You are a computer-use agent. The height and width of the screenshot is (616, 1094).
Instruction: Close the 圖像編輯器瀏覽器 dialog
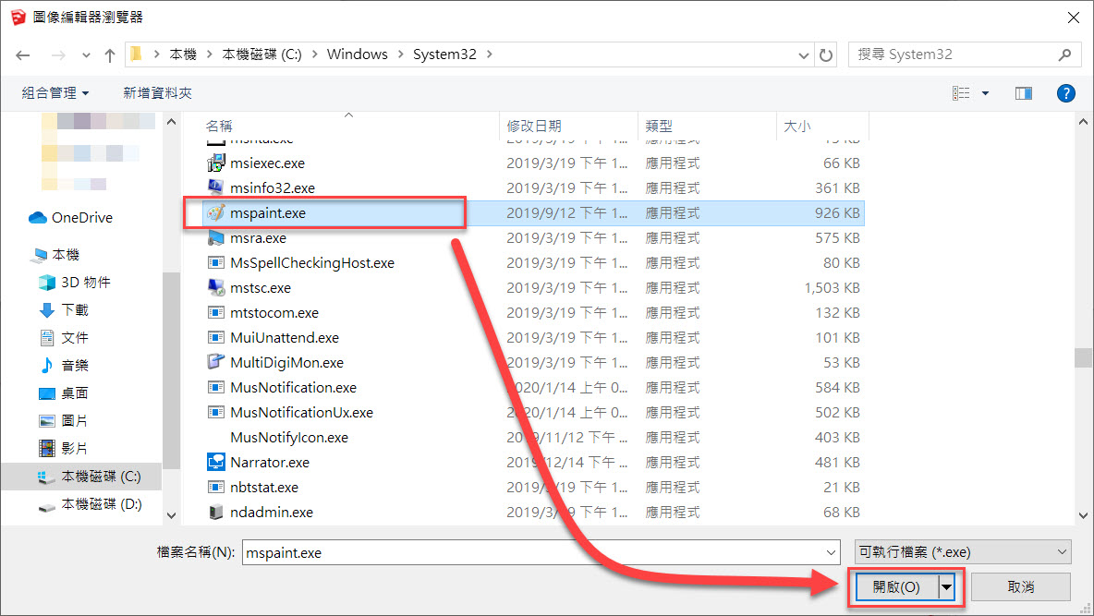(x=1073, y=18)
